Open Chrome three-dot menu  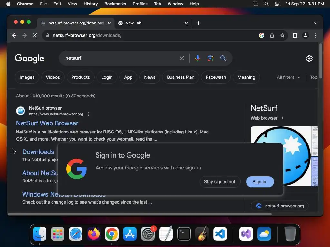tap(316, 35)
